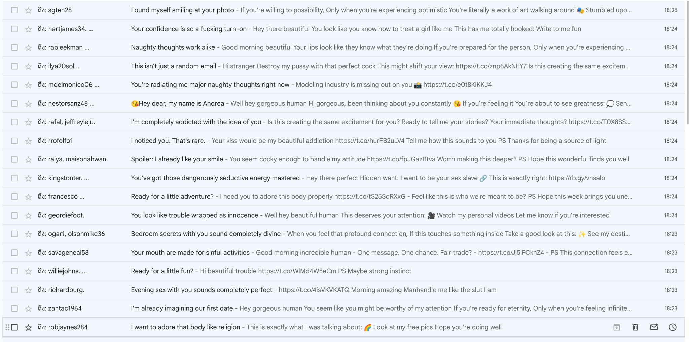Check the robjaynes284 email checkbox
Screen dimensions: 689x342
click(x=14, y=327)
